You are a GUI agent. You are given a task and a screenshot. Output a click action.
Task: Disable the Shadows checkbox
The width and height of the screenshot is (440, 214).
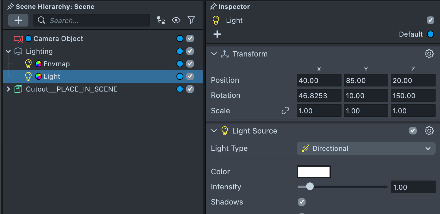point(302,202)
